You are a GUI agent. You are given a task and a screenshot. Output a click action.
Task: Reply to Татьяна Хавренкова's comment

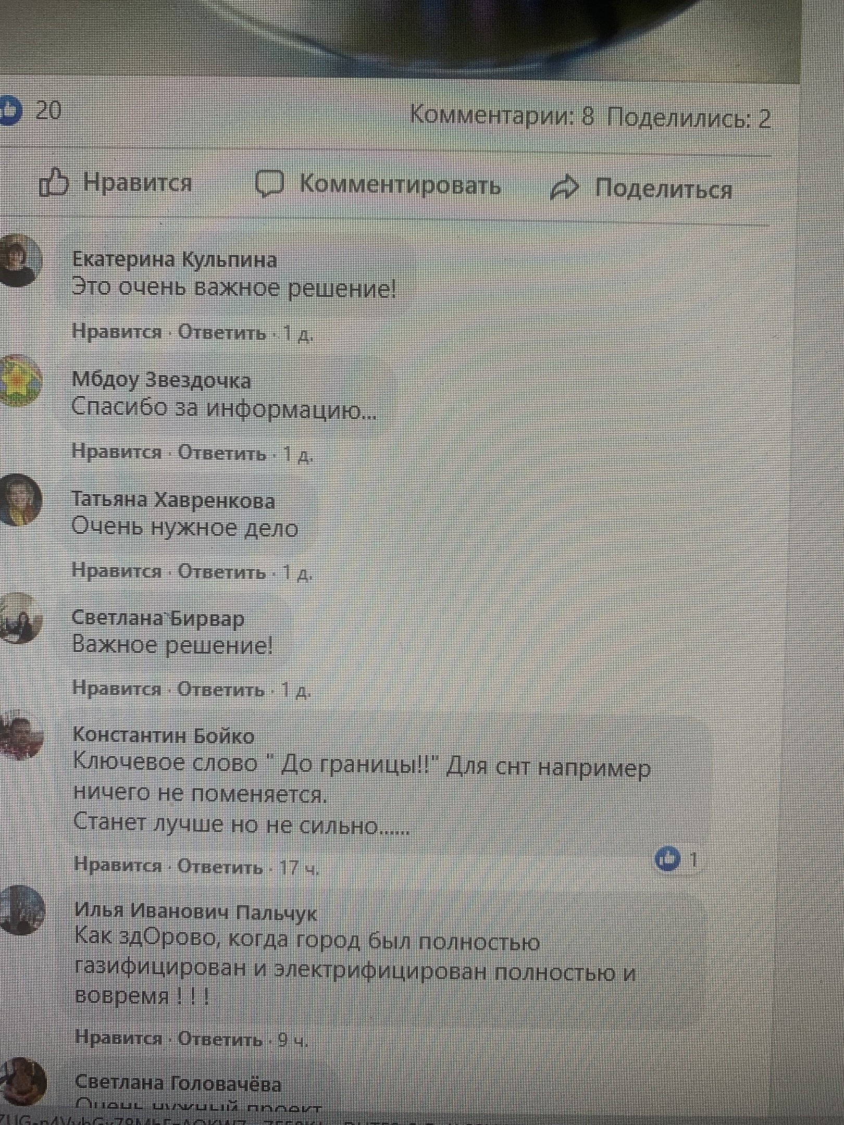[x=222, y=572]
